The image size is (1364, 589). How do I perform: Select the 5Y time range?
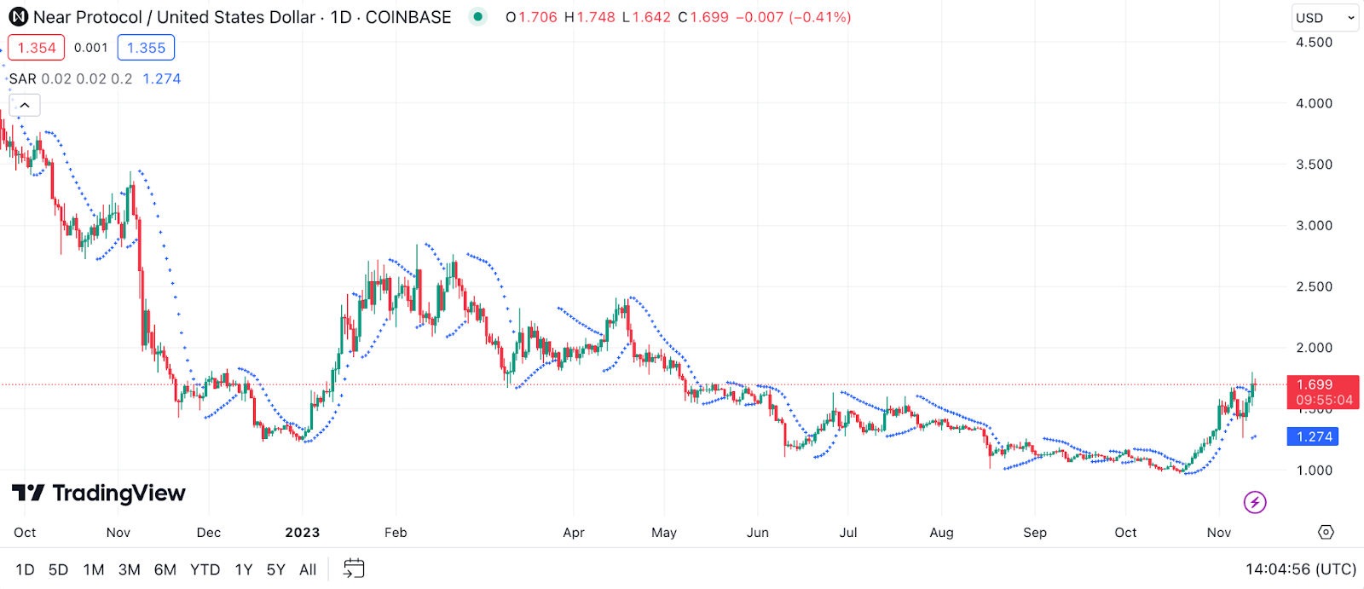pyautogui.click(x=276, y=569)
